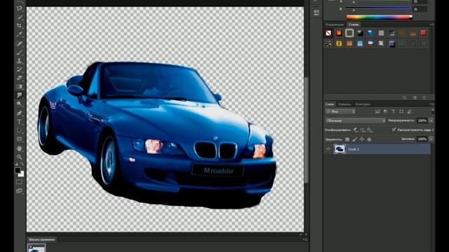Viewport: 449px width, 252px height.
Task: Select the Lasso tool
Action: (19, 8)
